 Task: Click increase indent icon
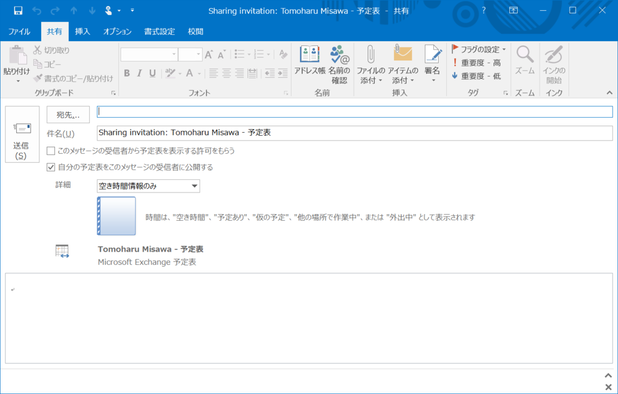(282, 73)
